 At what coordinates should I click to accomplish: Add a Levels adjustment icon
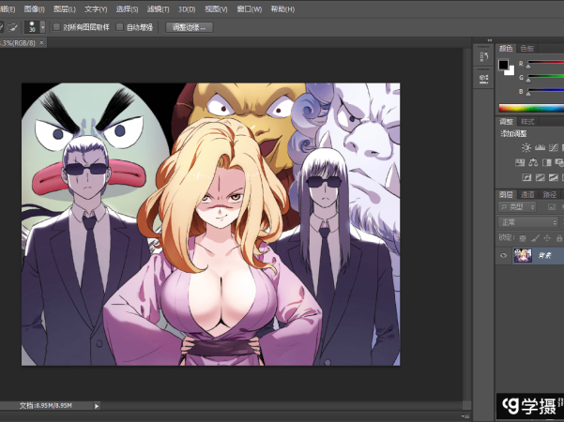point(540,148)
